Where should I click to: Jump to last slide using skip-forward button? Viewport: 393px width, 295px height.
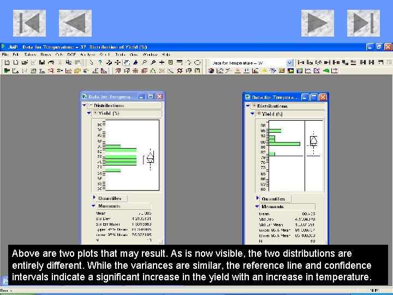(x=364, y=23)
